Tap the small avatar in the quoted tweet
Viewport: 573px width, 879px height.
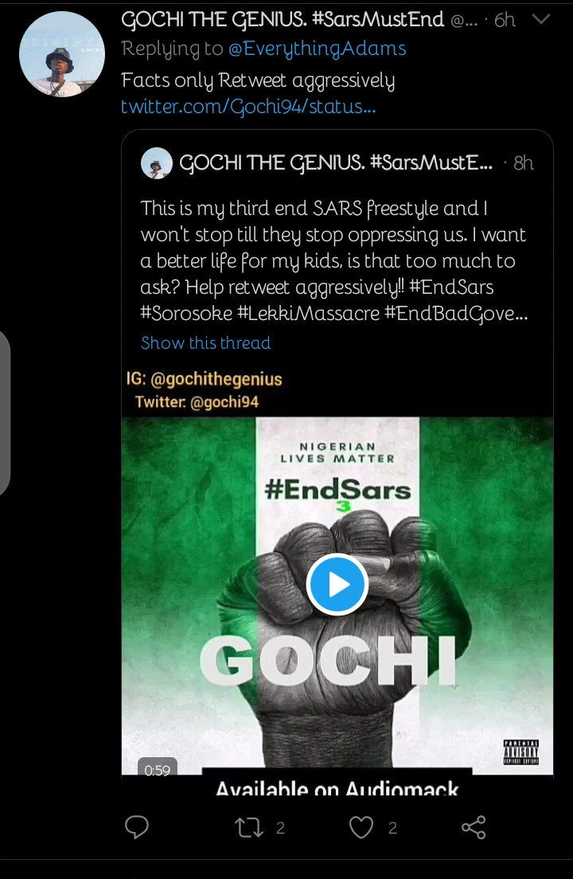point(157,163)
